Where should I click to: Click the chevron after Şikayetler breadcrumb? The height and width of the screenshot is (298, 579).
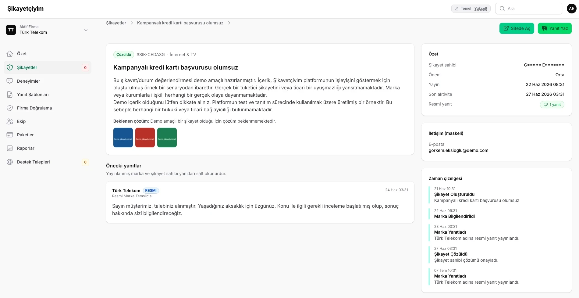point(132,23)
